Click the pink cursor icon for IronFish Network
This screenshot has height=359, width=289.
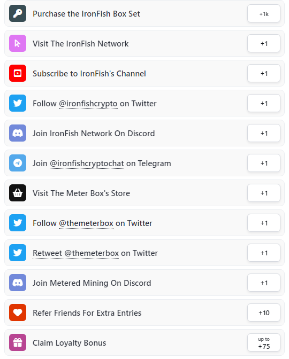18,43
